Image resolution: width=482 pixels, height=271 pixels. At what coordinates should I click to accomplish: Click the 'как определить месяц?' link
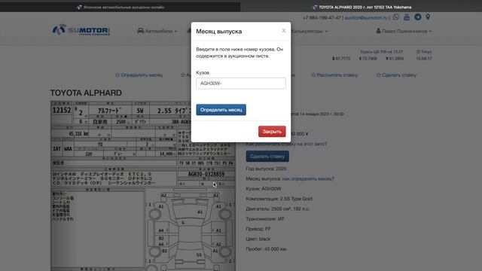(308, 178)
